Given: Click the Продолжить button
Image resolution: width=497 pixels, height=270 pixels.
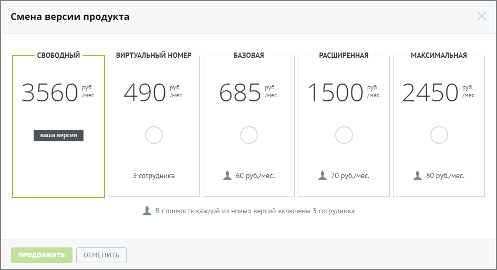Looking at the screenshot, I should tap(42, 255).
